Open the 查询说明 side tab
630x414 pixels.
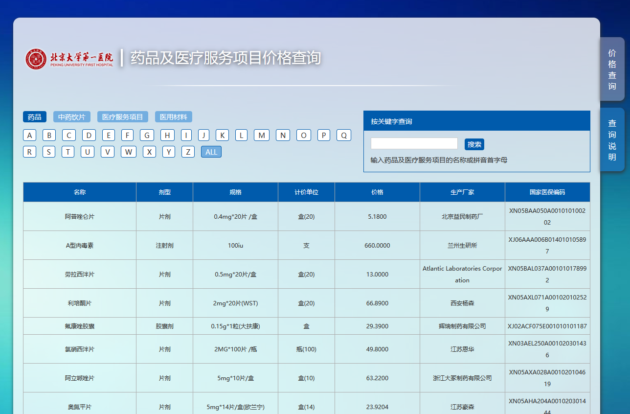(612, 140)
